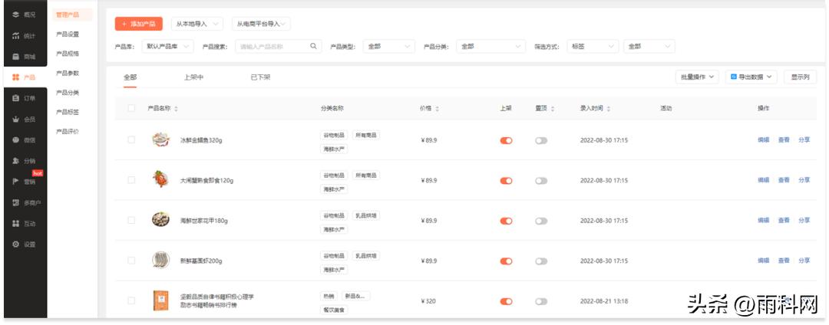Click the 海鲜世家花甲180g product thumbnail
Viewport: 829px width, 325px height.
click(x=160, y=219)
